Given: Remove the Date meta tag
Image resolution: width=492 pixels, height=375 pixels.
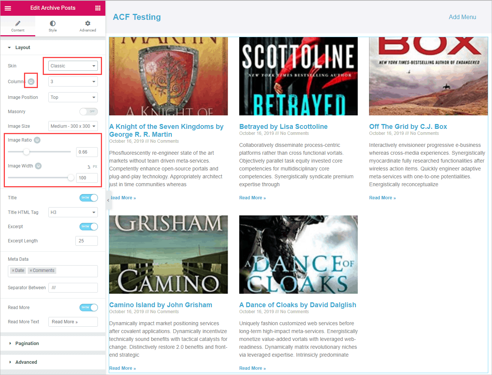Looking at the screenshot, I should click(x=13, y=270).
